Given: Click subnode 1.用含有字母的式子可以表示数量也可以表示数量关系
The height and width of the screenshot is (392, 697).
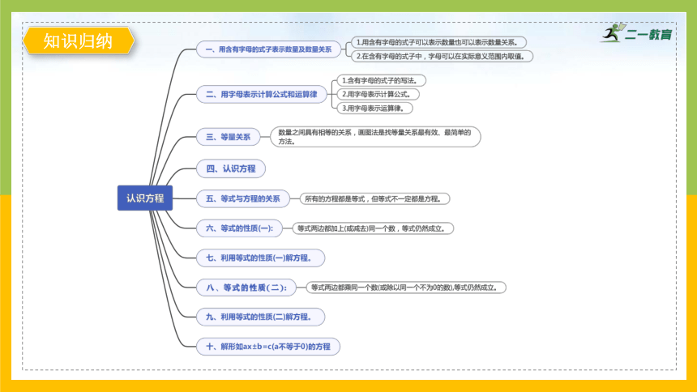Looking at the screenshot, I should (x=438, y=42).
